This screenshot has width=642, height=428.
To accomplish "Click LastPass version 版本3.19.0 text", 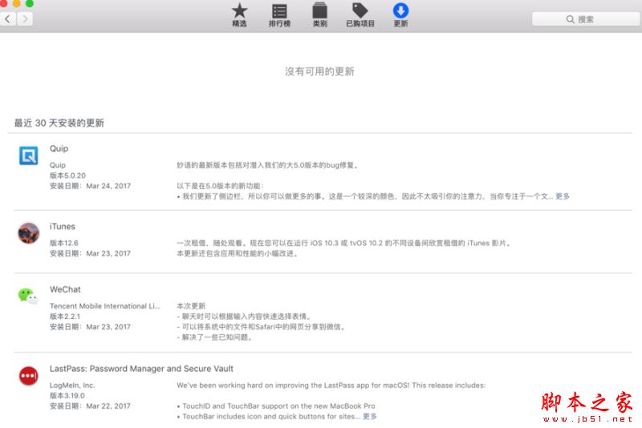I will [x=67, y=396].
